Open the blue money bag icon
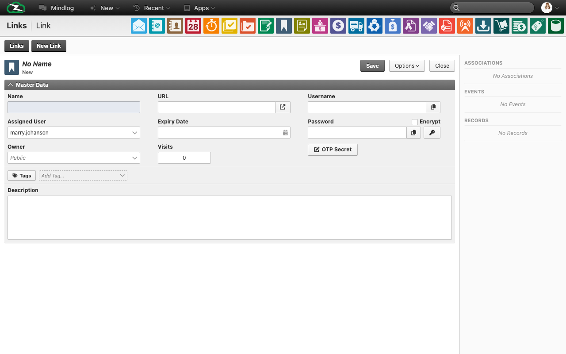The image size is (566, 354). 393,26
